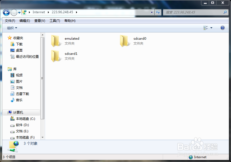Click the 下载 folder icon in favorites
This screenshot has height=162, width=231.
pyautogui.click(x=12, y=44)
